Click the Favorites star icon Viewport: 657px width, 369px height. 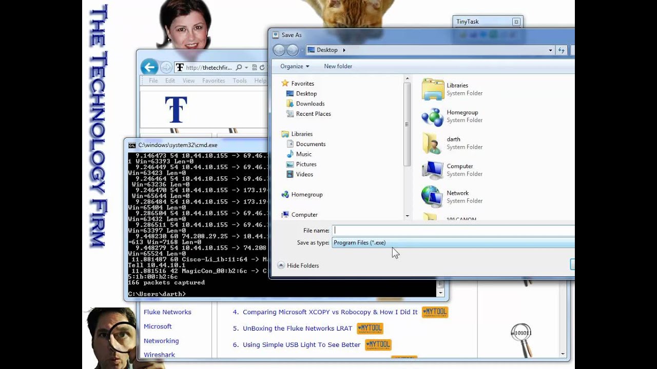(x=285, y=83)
